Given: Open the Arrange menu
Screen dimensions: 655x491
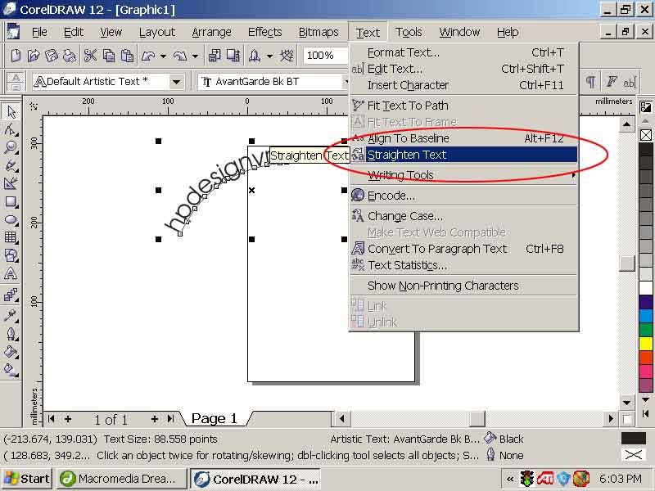Looking at the screenshot, I should pyautogui.click(x=211, y=32).
